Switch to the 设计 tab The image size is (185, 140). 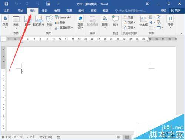(x=45, y=10)
